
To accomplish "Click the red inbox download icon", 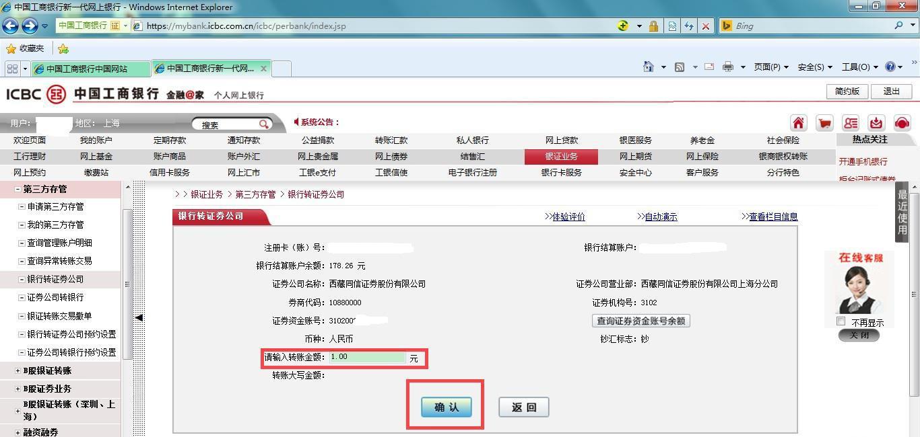I will pos(876,122).
